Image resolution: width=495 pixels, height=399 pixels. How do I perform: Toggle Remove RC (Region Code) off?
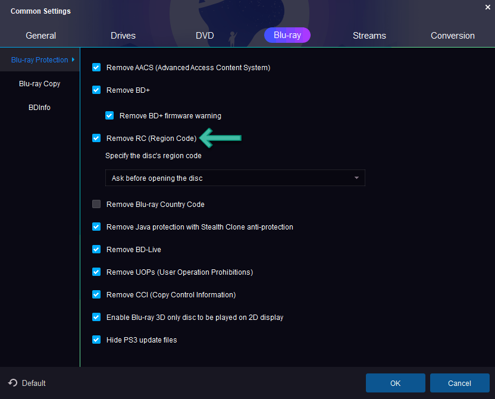(96, 138)
